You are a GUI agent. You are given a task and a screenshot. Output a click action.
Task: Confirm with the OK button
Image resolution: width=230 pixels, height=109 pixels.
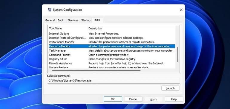(113, 99)
